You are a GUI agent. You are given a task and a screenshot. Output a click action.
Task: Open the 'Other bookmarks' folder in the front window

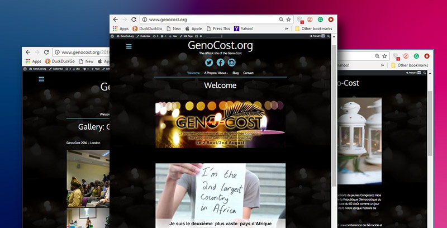[313, 28]
